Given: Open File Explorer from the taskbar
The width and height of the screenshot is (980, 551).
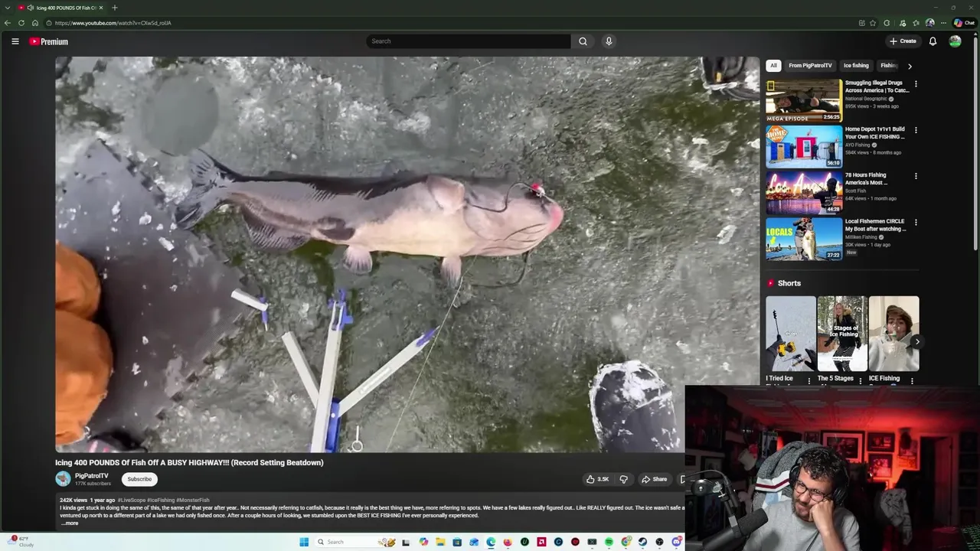Looking at the screenshot, I should coord(440,542).
